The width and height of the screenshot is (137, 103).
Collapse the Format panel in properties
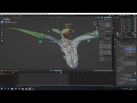coord(119,44)
